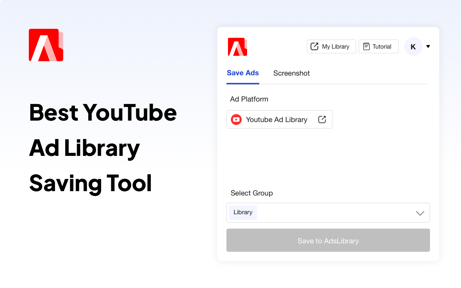Open the Select Group dropdown chevron
Screen dimensions: 461x288
coord(420,213)
